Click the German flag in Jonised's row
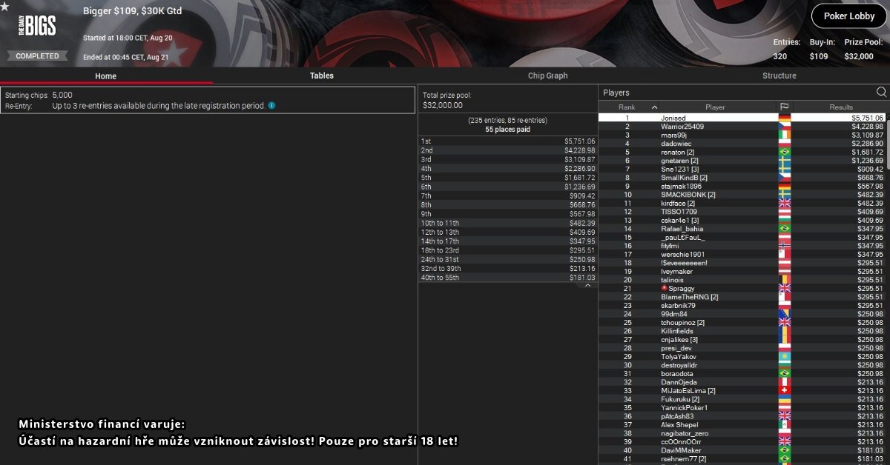The height and width of the screenshot is (465, 890). pyautogui.click(x=784, y=118)
